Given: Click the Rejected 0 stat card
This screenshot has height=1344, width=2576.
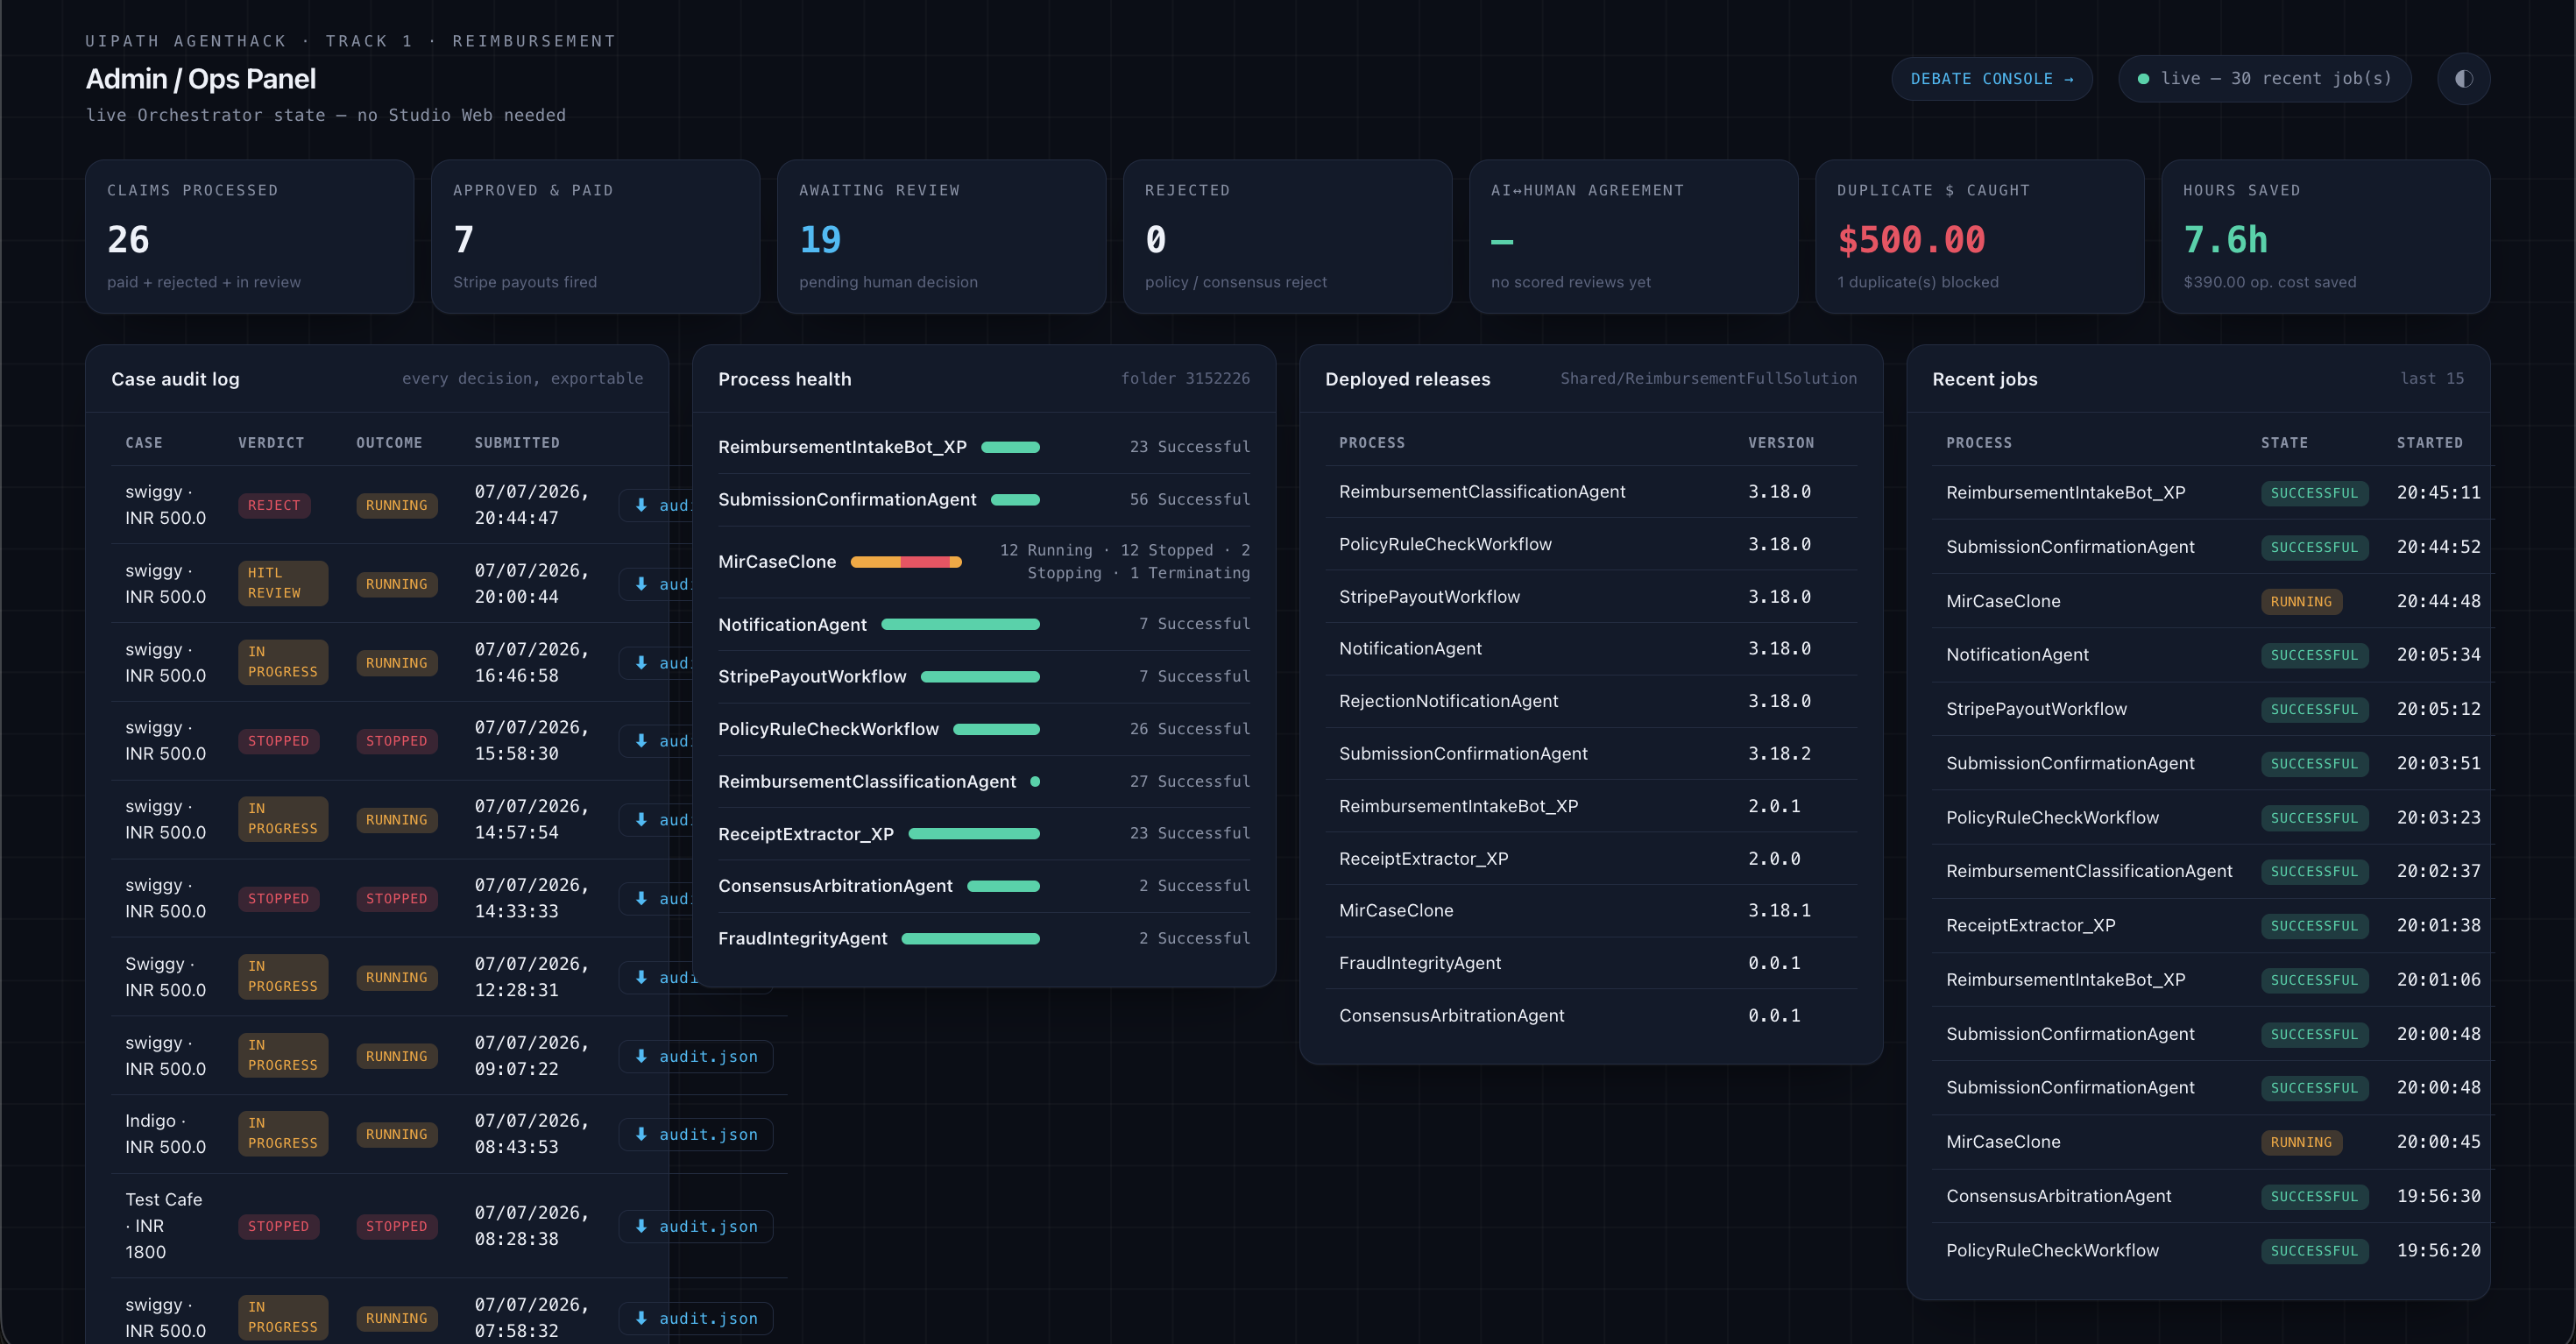Looking at the screenshot, I should [x=1287, y=237].
